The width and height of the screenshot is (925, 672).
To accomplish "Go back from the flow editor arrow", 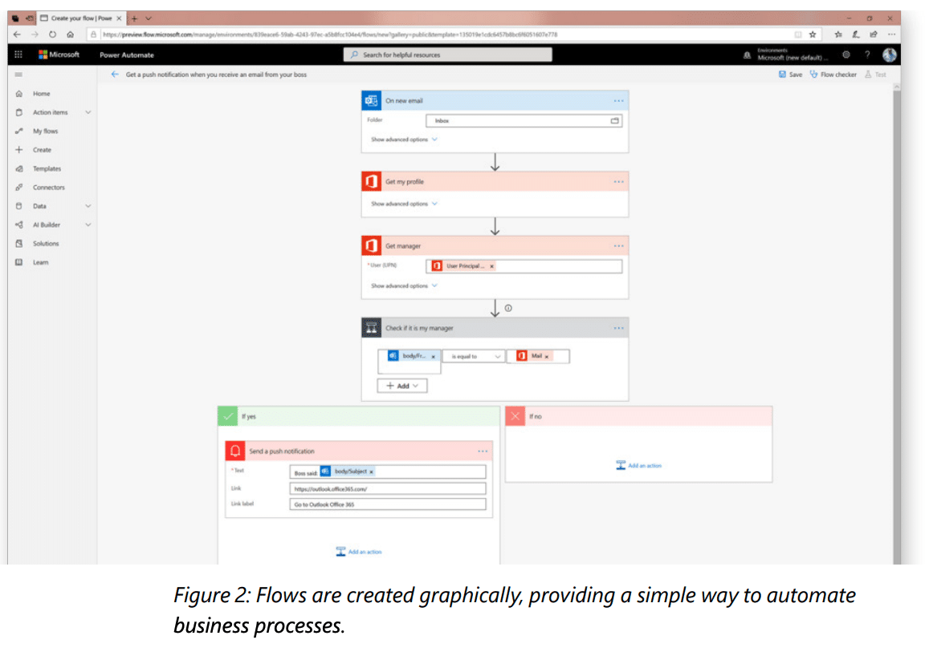I will coord(115,75).
